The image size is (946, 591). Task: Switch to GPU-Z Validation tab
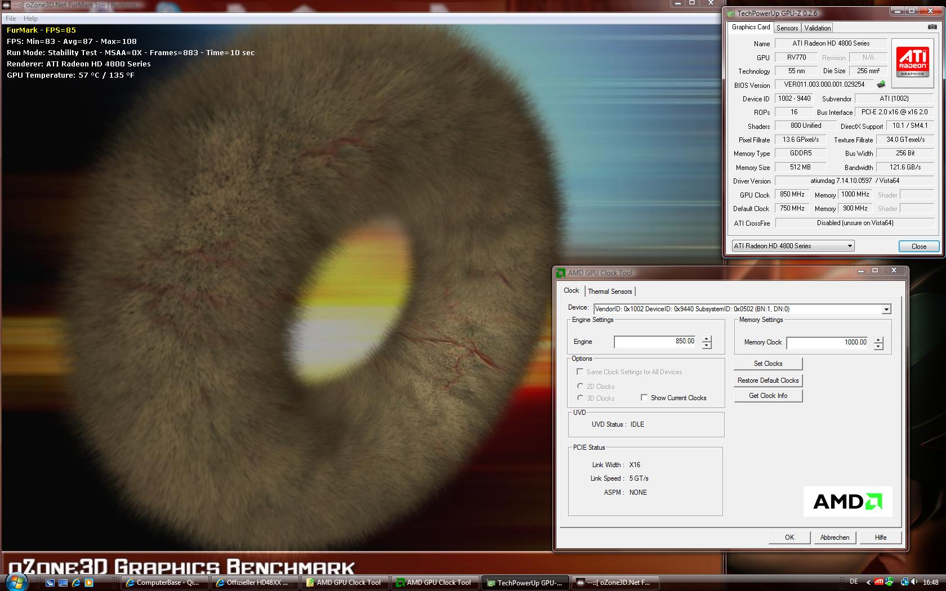(817, 28)
